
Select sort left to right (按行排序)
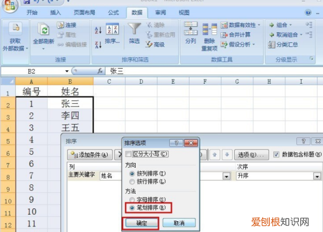tap(132, 182)
